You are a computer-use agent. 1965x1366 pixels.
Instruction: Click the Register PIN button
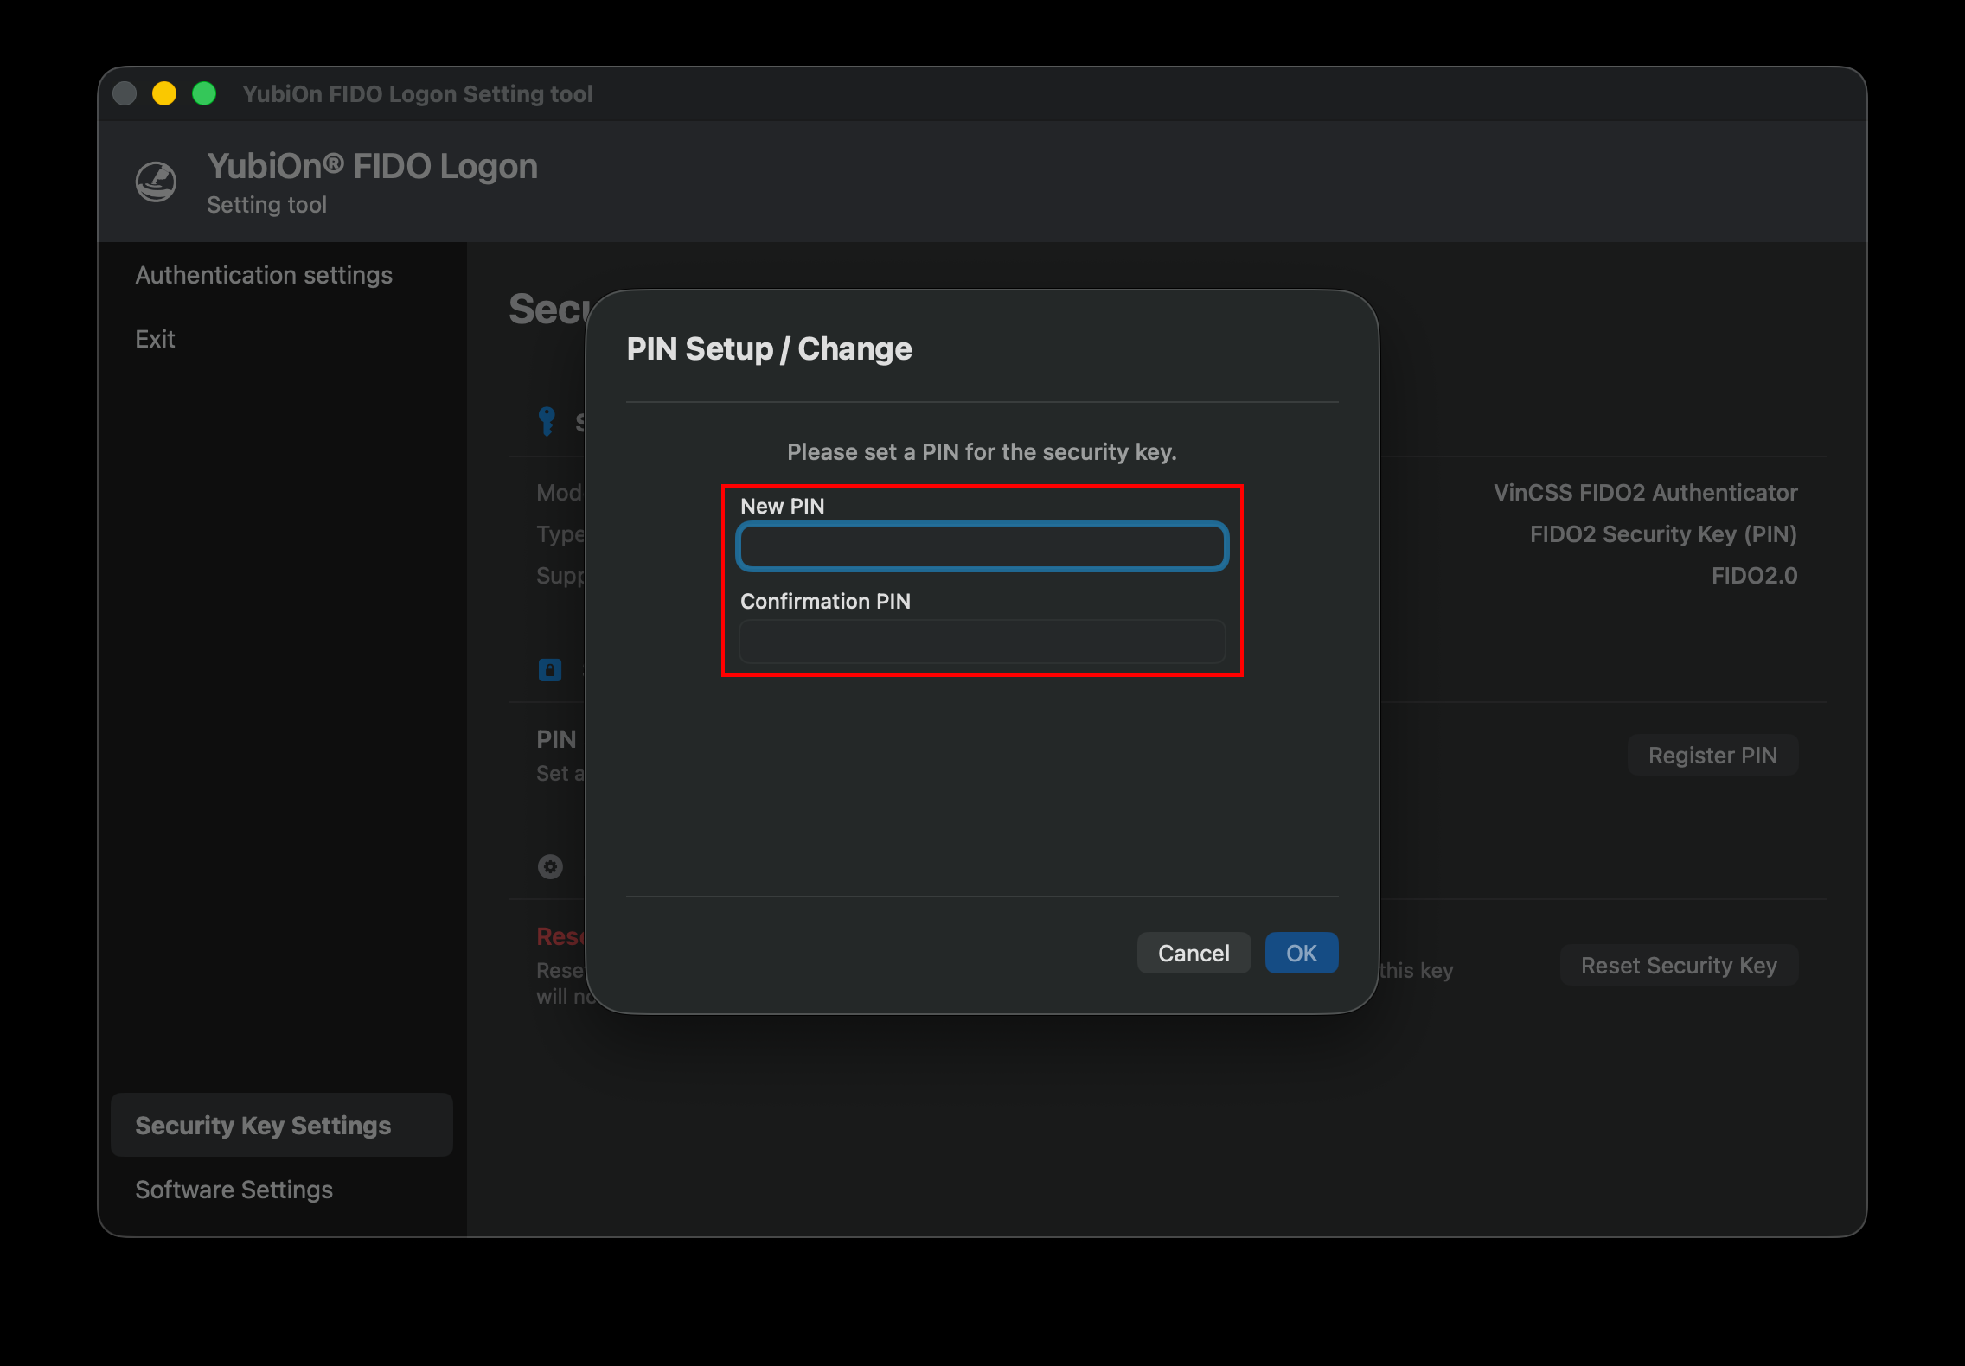[x=1712, y=755]
